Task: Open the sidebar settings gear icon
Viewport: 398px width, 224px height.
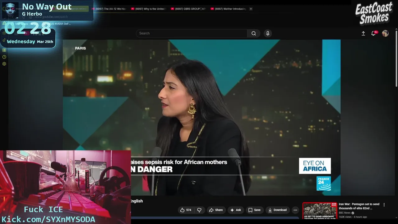Action: point(4,64)
